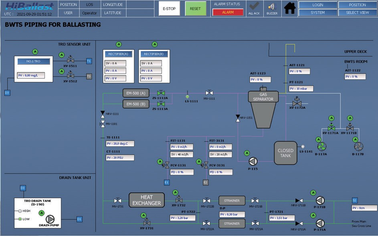Image resolution: width=378 pixels, height=236 pixels.
Task: Select the drain pump icon in TRO drain tank
Action: coord(50,219)
